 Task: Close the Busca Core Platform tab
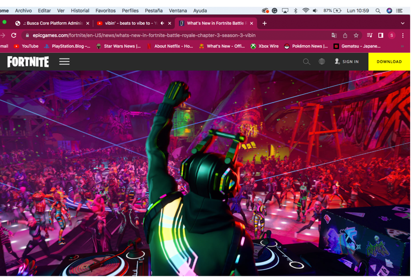(x=88, y=23)
